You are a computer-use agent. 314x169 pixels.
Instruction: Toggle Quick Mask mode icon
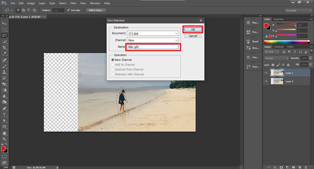click(4, 156)
